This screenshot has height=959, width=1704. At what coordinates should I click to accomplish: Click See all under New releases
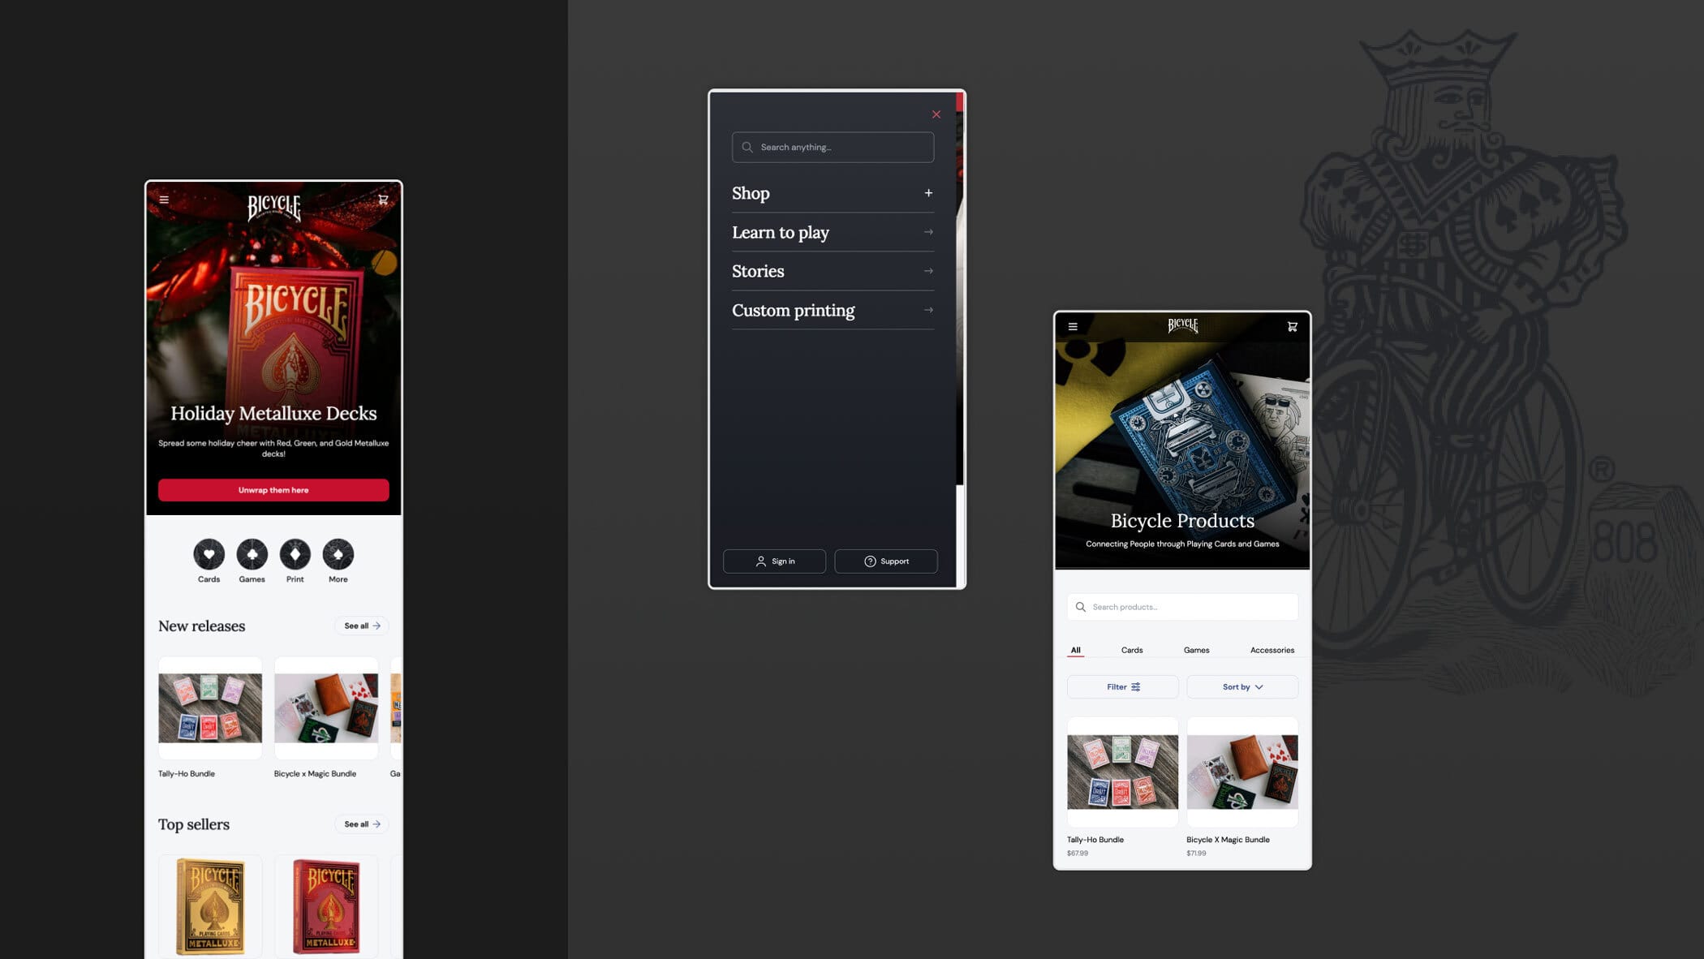(360, 625)
